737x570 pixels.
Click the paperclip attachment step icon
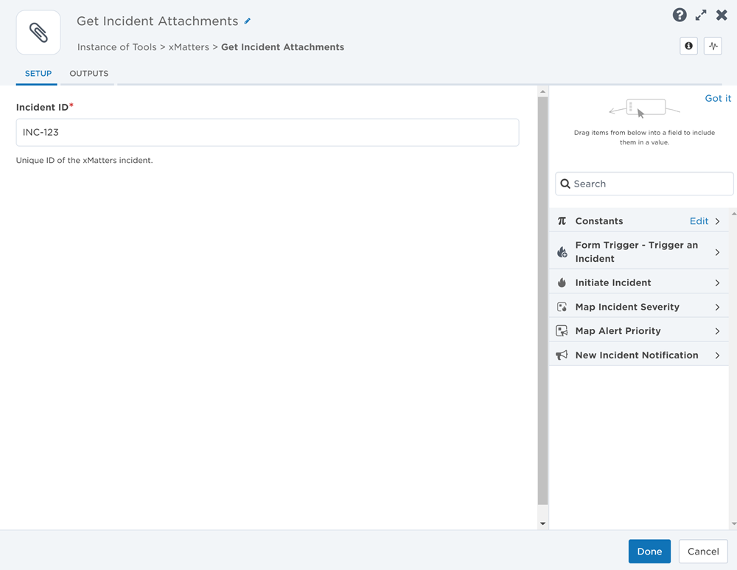point(38,32)
